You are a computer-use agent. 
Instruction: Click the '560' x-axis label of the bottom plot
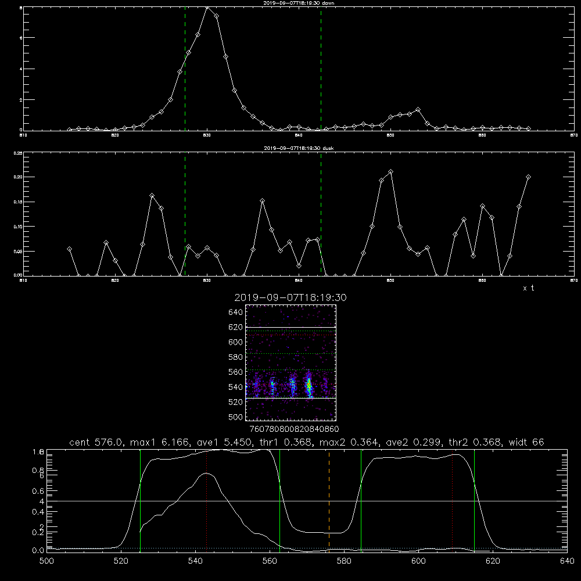pos(270,561)
